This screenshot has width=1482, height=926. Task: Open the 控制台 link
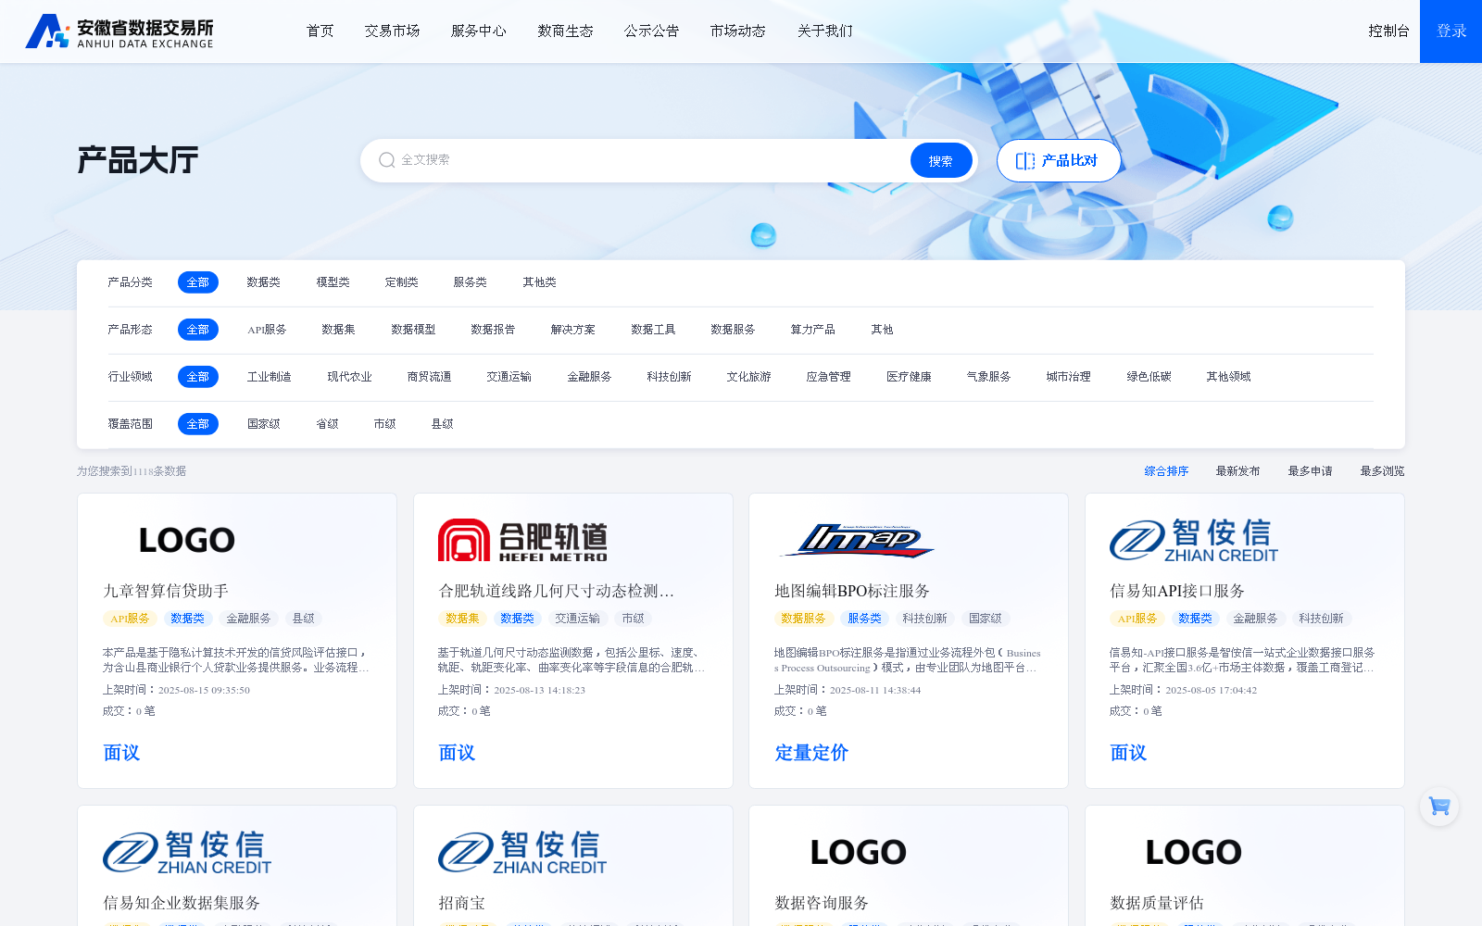pyautogui.click(x=1389, y=31)
